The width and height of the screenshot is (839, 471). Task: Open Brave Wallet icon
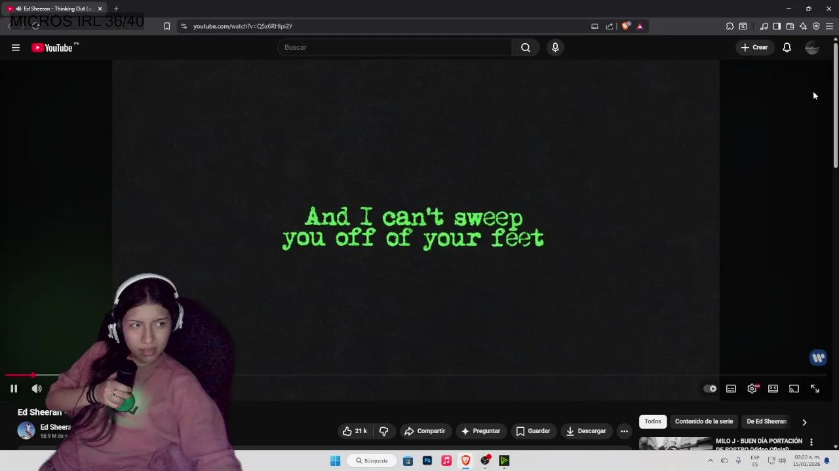[790, 26]
